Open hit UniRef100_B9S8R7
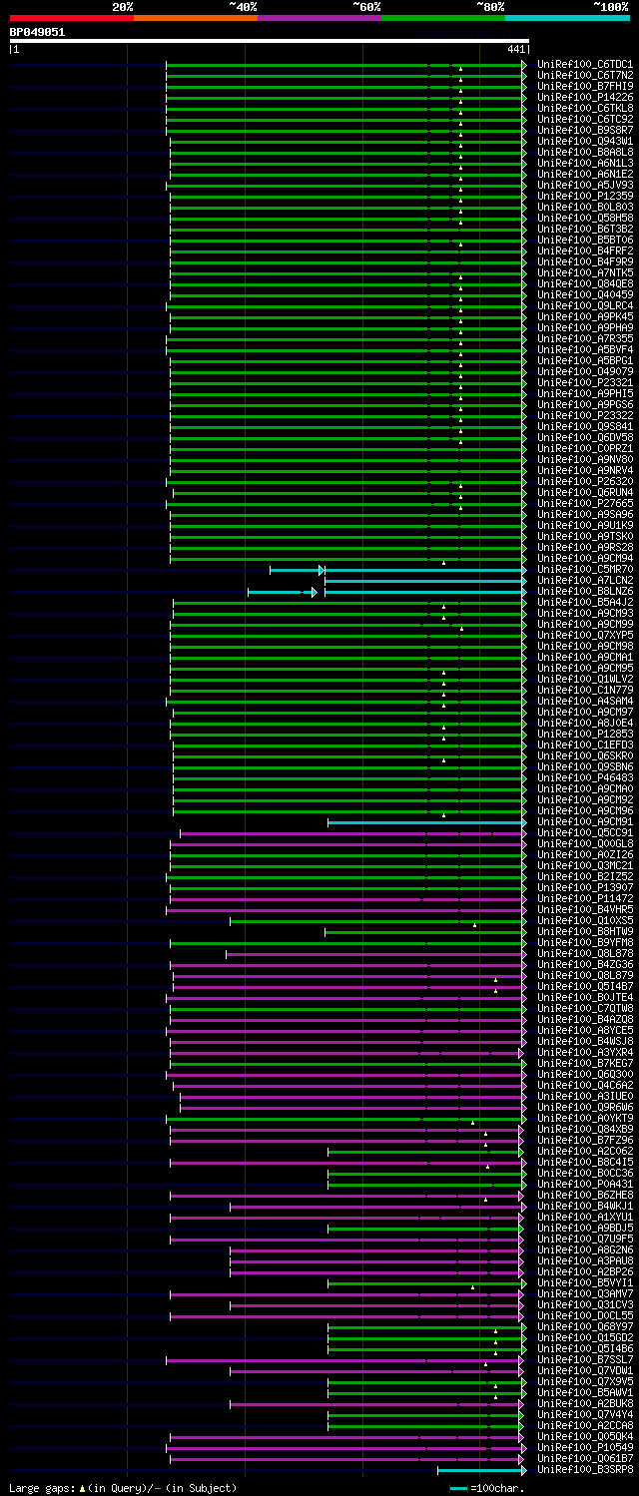Image resolution: width=639 pixels, height=1496 pixels. [x=585, y=131]
